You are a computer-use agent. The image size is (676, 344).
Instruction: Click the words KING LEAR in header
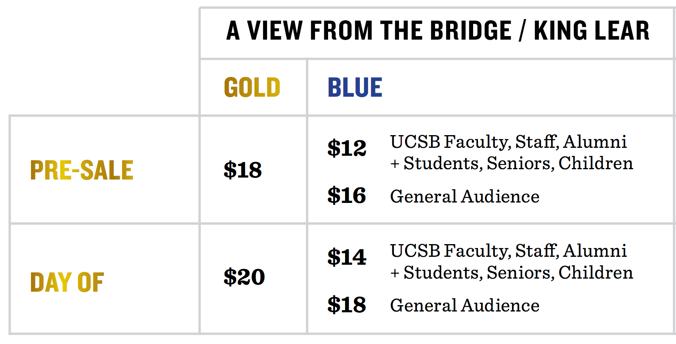coord(592,31)
